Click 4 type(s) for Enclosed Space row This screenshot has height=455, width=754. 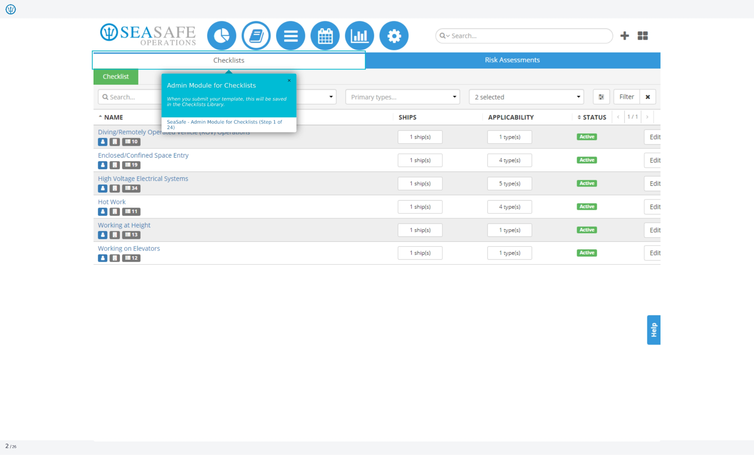click(x=510, y=160)
